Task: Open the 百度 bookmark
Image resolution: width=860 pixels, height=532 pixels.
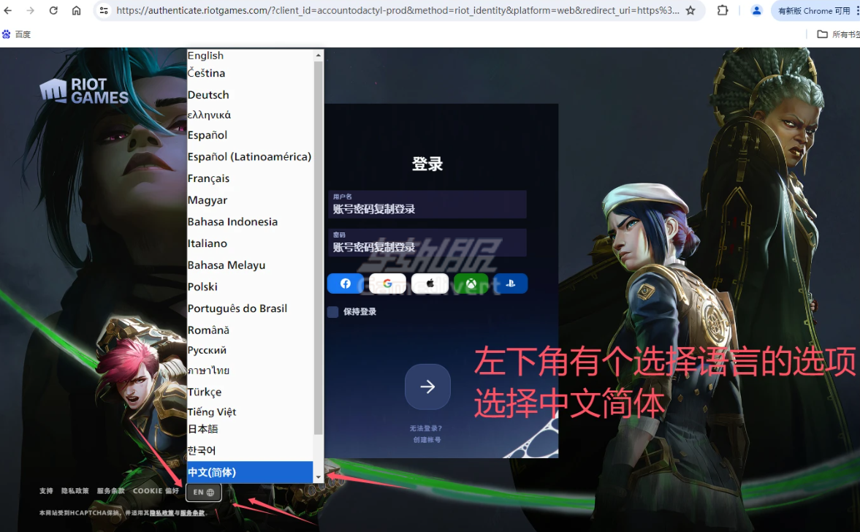Action: (17, 34)
